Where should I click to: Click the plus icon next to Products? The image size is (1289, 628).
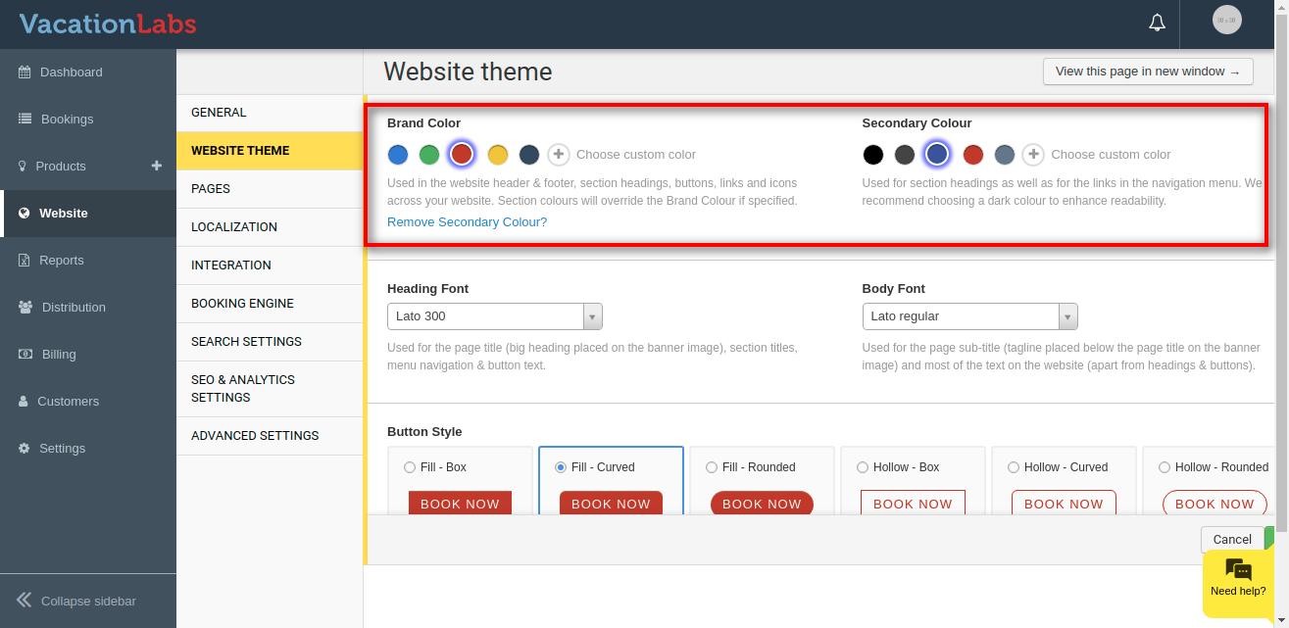click(x=156, y=166)
